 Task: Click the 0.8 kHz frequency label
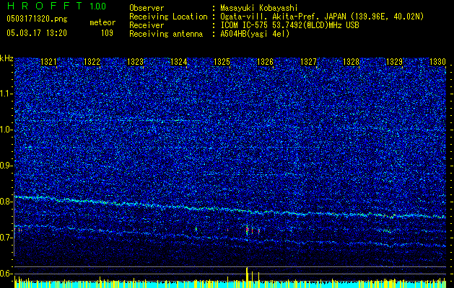pyautogui.click(x=6, y=202)
